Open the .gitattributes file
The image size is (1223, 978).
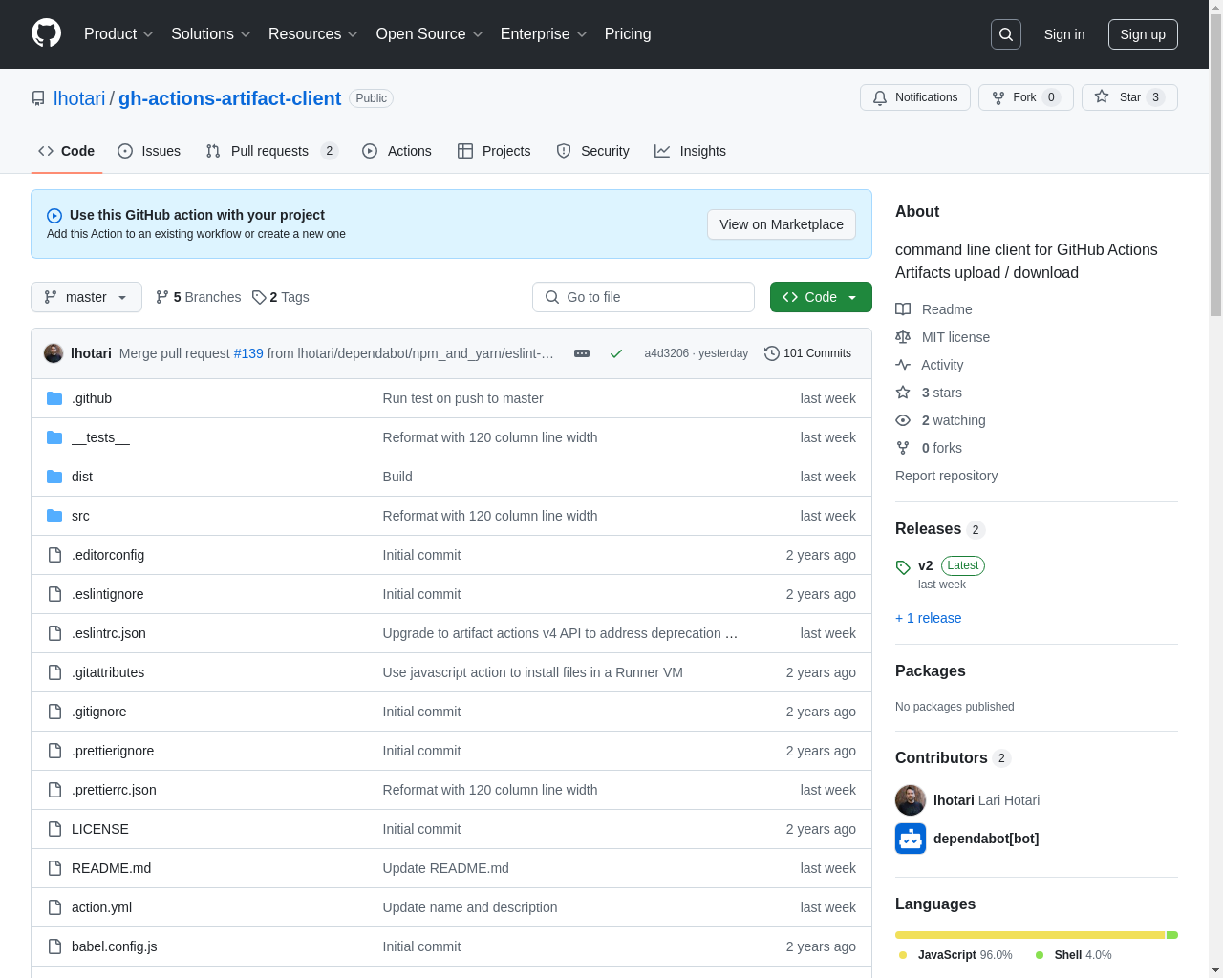coord(108,672)
